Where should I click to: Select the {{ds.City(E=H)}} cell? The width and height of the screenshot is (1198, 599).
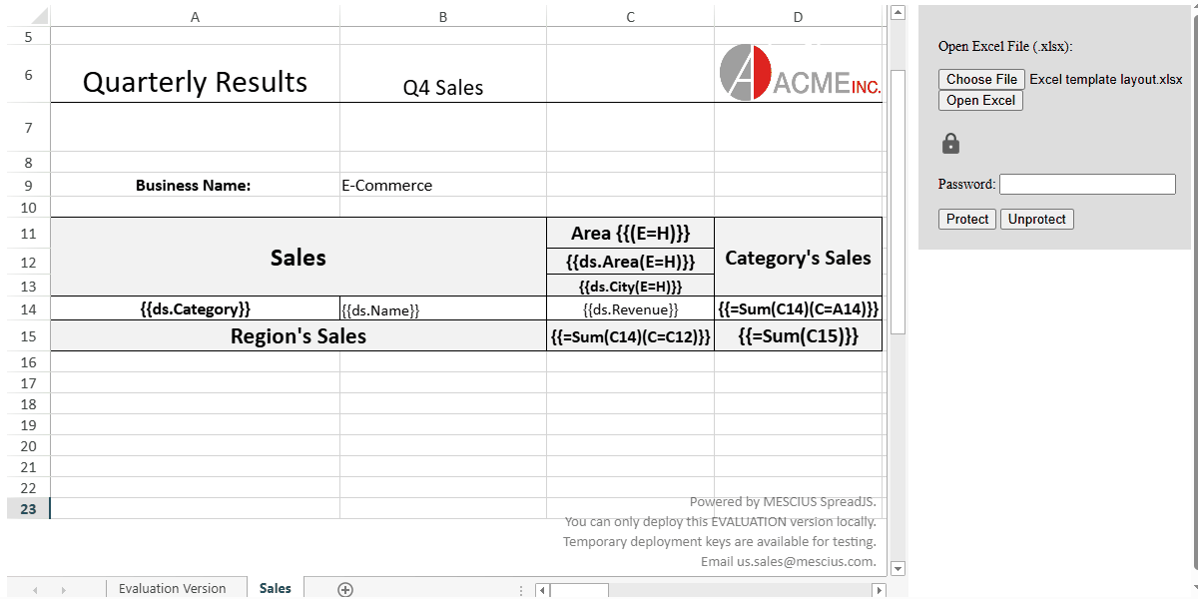point(630,286)
